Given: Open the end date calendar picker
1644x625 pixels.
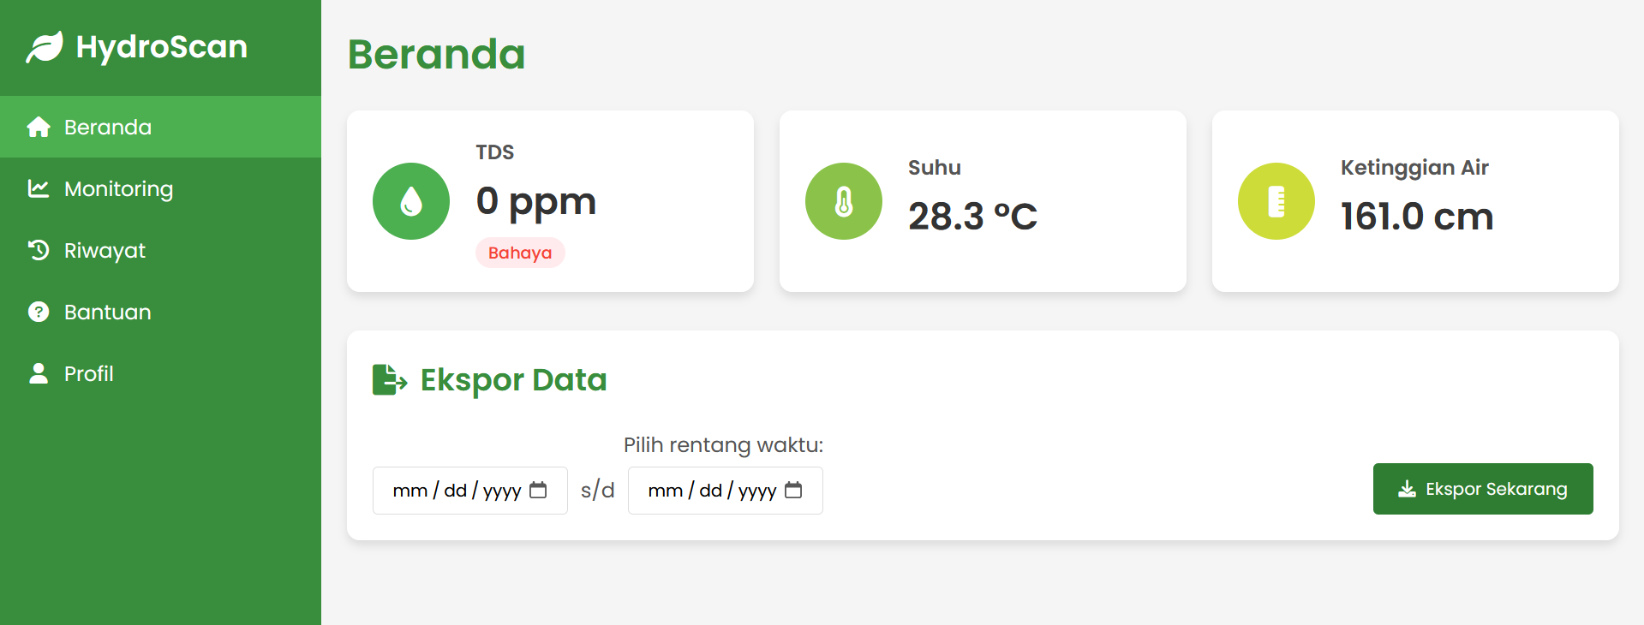Looking at the screenshot, I should point(793,490).
